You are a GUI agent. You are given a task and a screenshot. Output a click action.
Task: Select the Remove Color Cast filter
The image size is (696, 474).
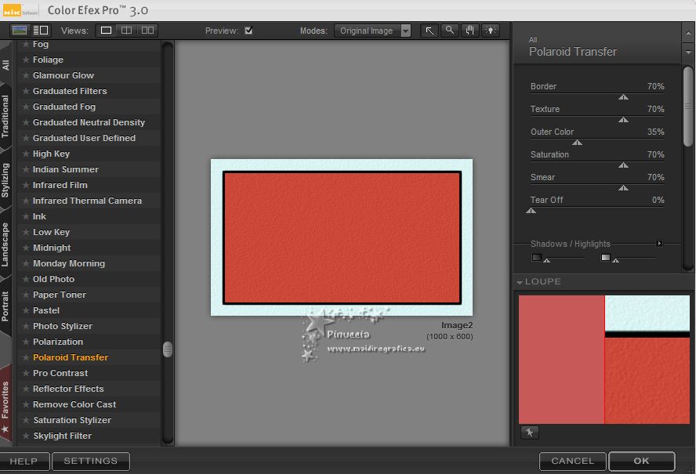click(x=74, y=404)
